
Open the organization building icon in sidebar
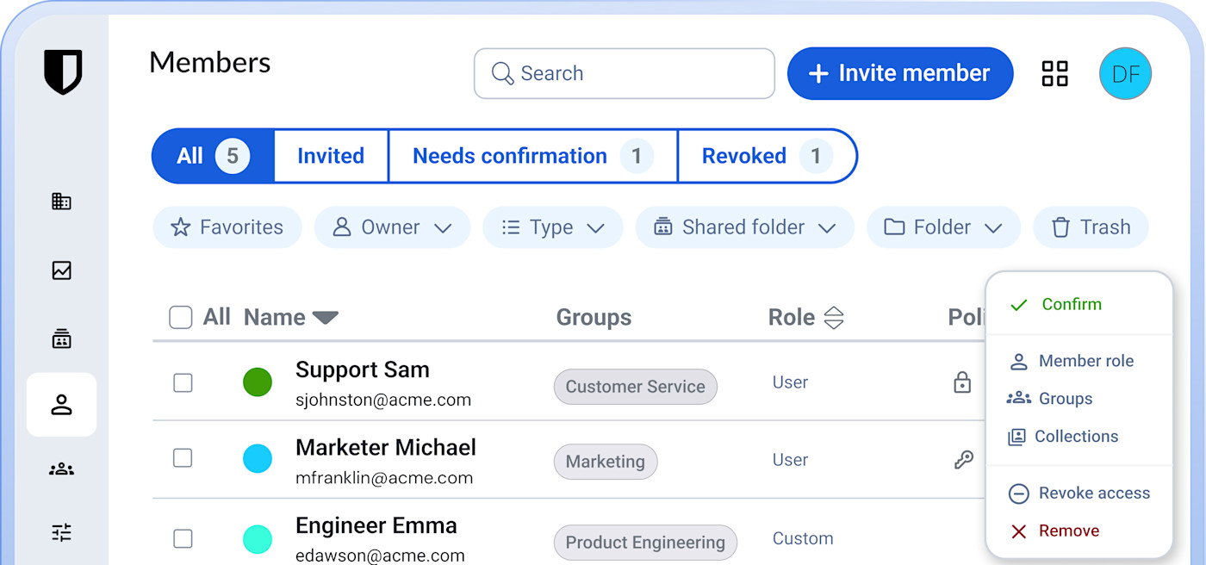click(61, 202)
